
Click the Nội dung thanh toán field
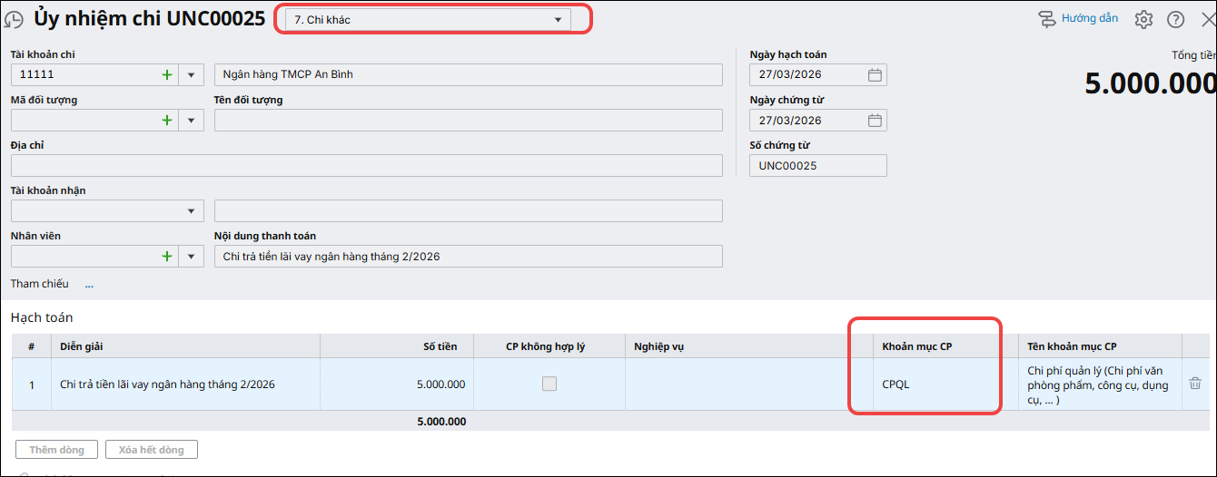[x=469, y=256]
